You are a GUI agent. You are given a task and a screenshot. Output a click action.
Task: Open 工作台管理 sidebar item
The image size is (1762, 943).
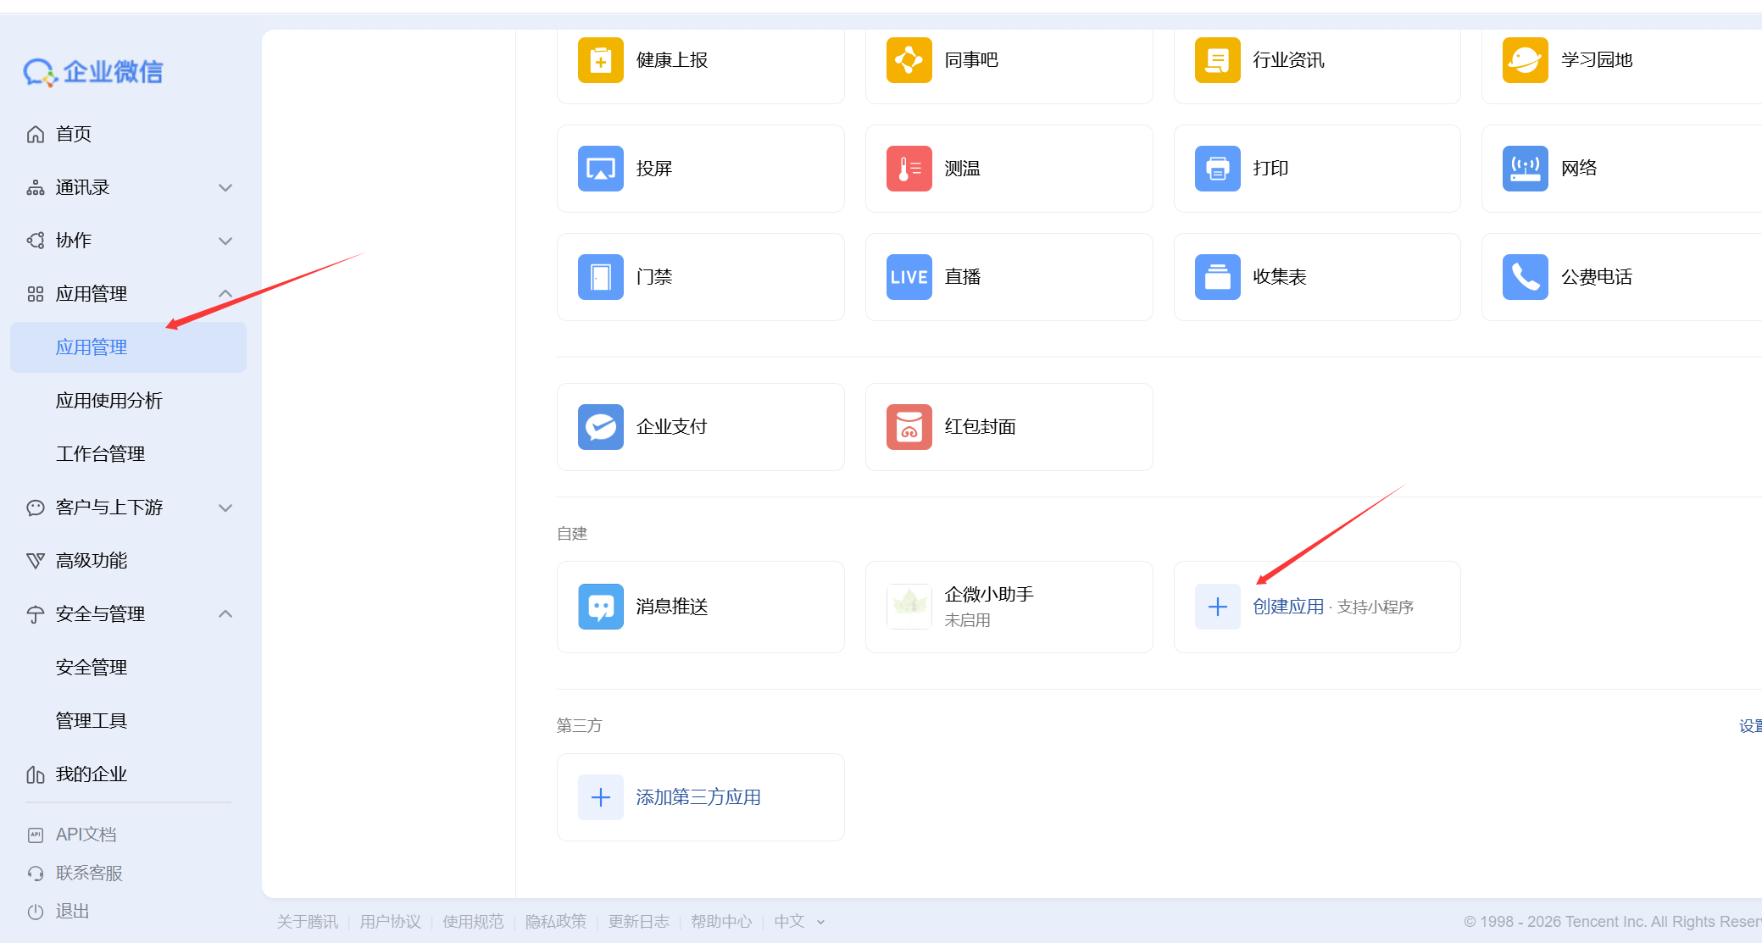tap(100, 454)
